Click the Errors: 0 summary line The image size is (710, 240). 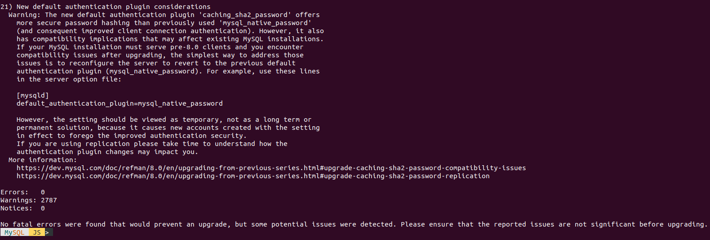click(x=22, y=192)
